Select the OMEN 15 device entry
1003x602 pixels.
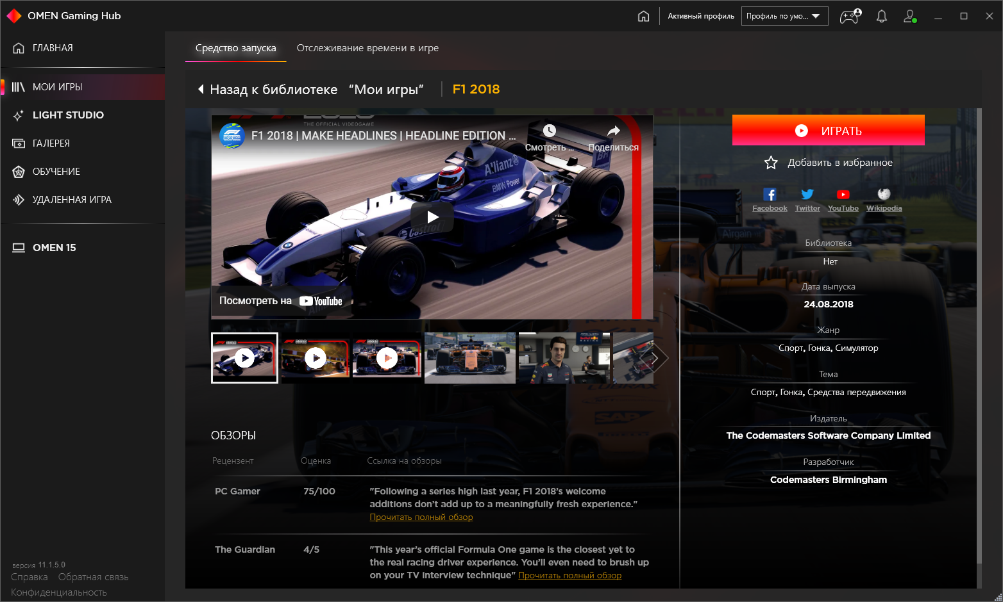(x=83, y=248)
